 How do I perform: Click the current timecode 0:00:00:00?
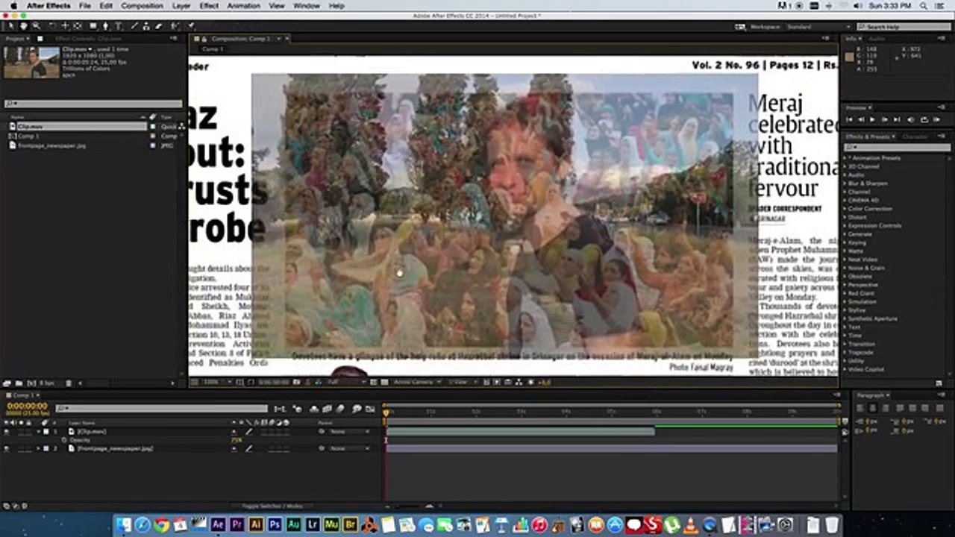(28, 406)
